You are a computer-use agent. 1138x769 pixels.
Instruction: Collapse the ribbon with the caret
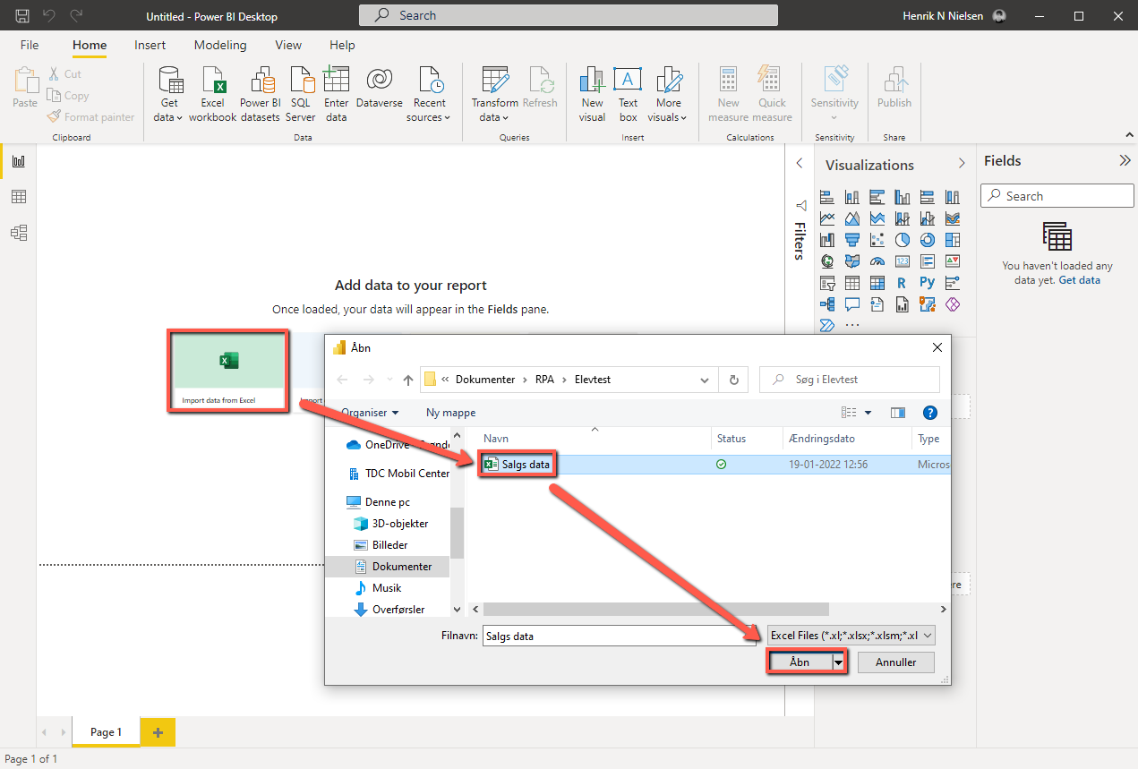pyautogui.click(x=1128, y=135)
